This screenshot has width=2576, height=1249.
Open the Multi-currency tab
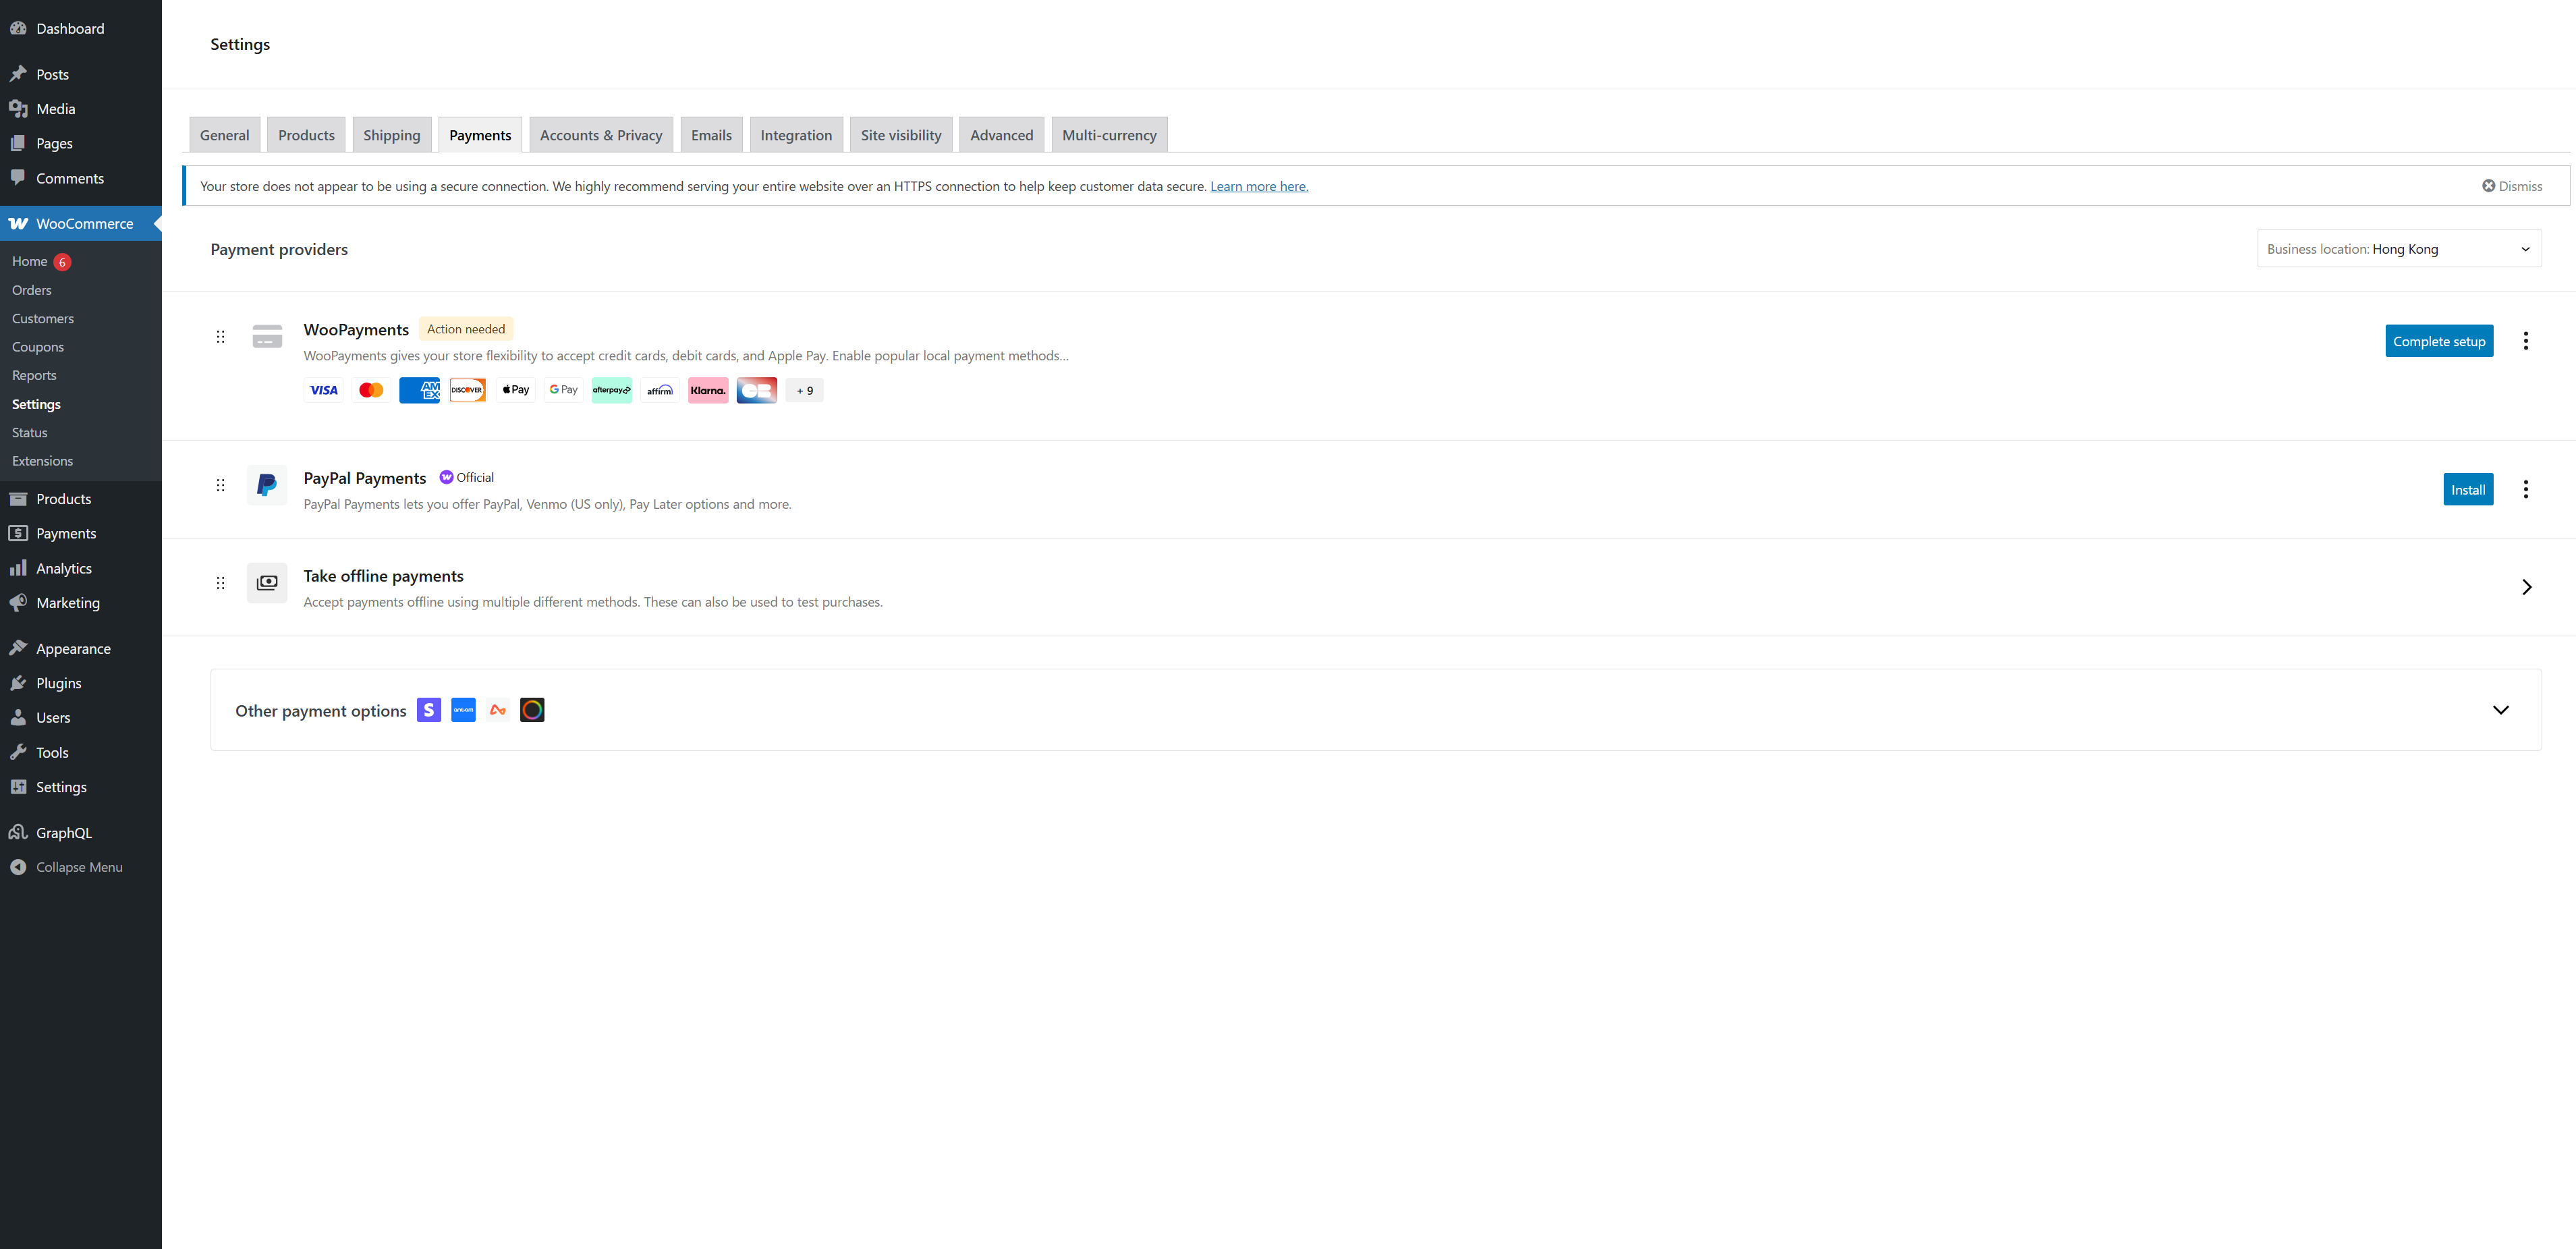(1108, 135)
